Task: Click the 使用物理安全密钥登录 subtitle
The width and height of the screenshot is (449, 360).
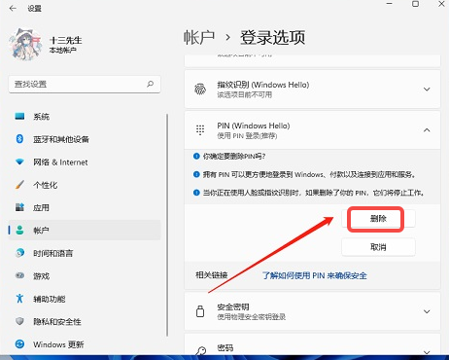Action: click(x=252, y=317)
